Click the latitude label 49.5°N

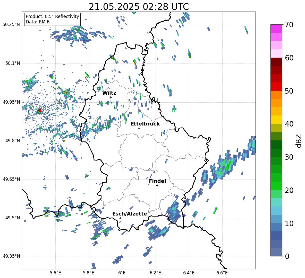point(12,218)
